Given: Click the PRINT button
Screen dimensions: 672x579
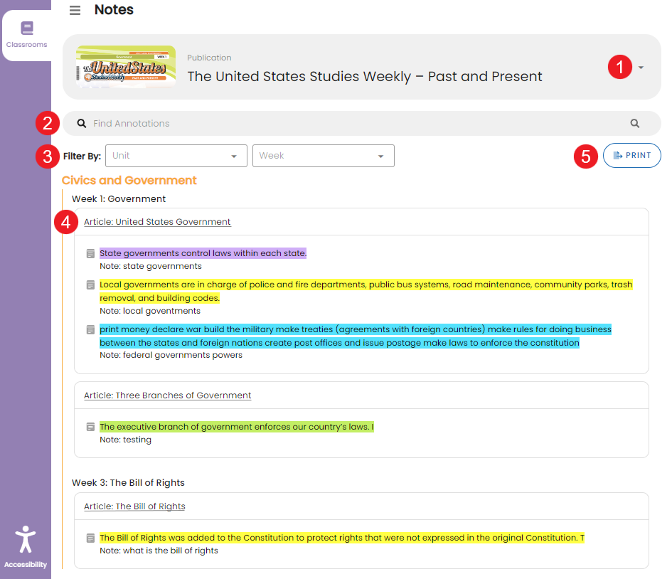Looking at the screenshot, I should tap(631, 155).
